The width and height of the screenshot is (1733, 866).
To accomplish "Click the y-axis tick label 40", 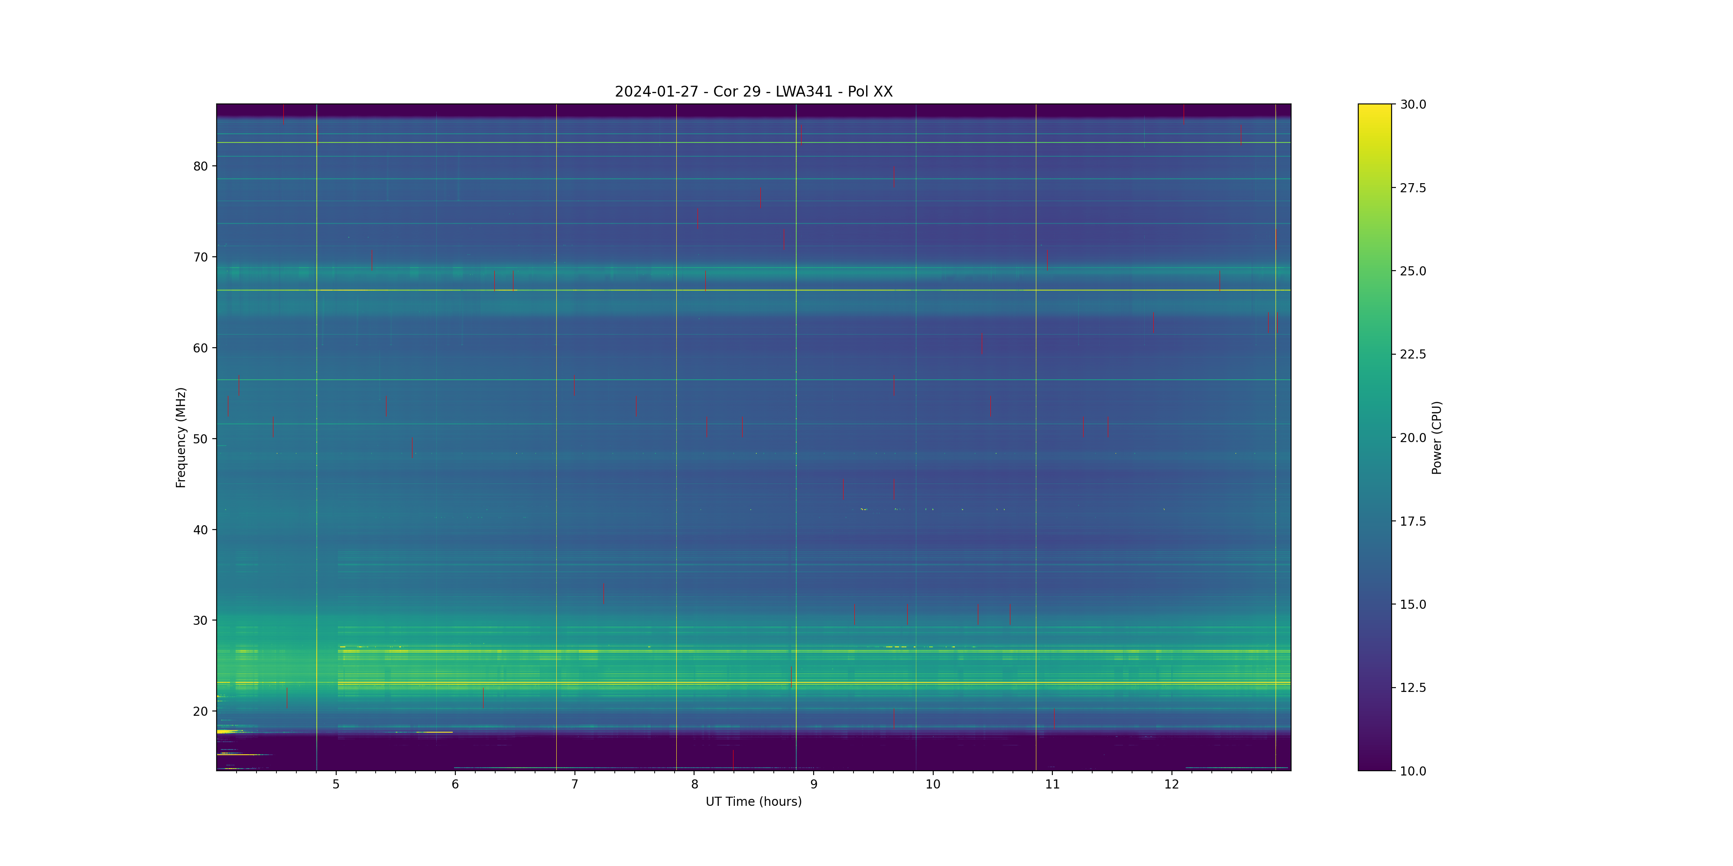I will tap(201, 530).
